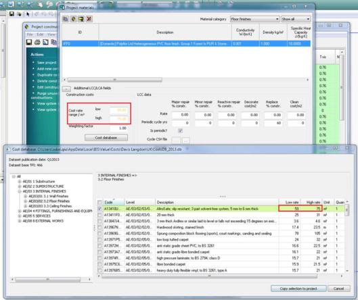The width and height of the screenshot is (358, 300).
Task: Click Cancel in Cost database dialog
Action: coord(339,289)
